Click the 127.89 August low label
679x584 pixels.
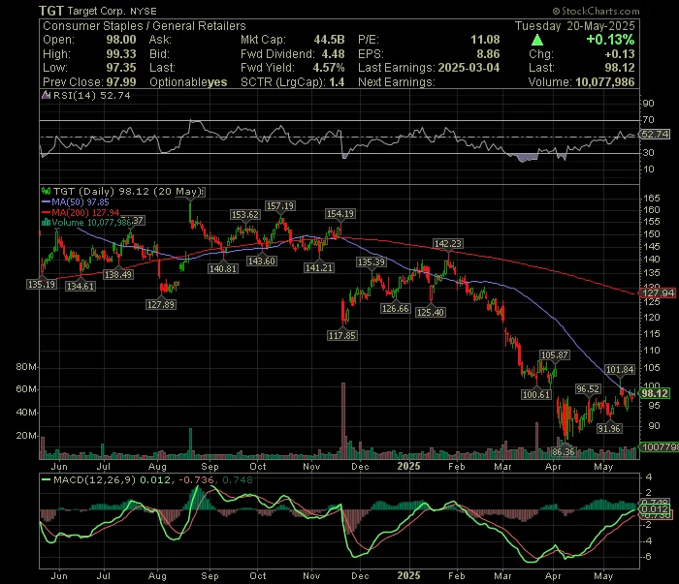[161, 305]
